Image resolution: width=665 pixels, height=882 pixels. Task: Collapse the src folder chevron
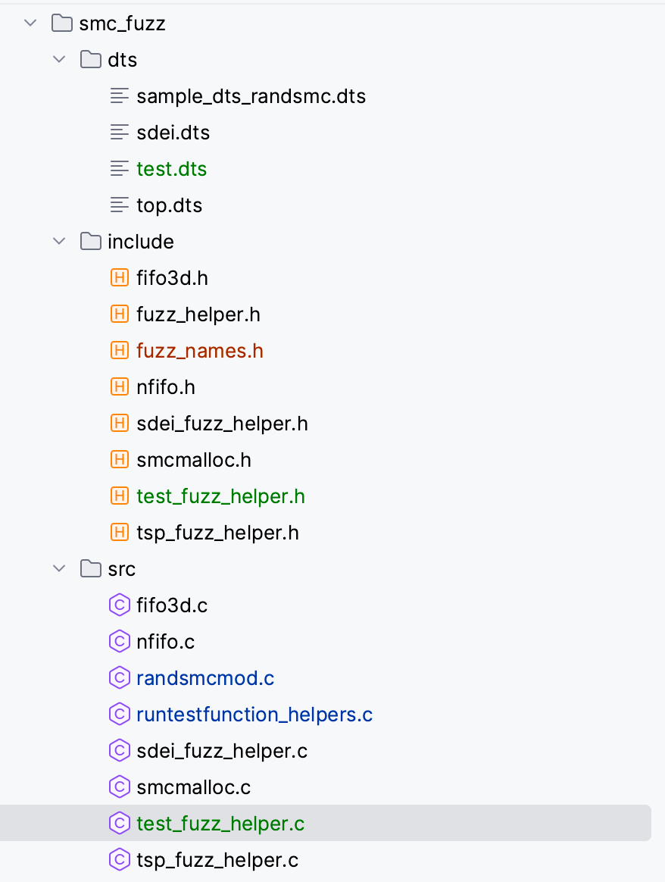[59, 569]
